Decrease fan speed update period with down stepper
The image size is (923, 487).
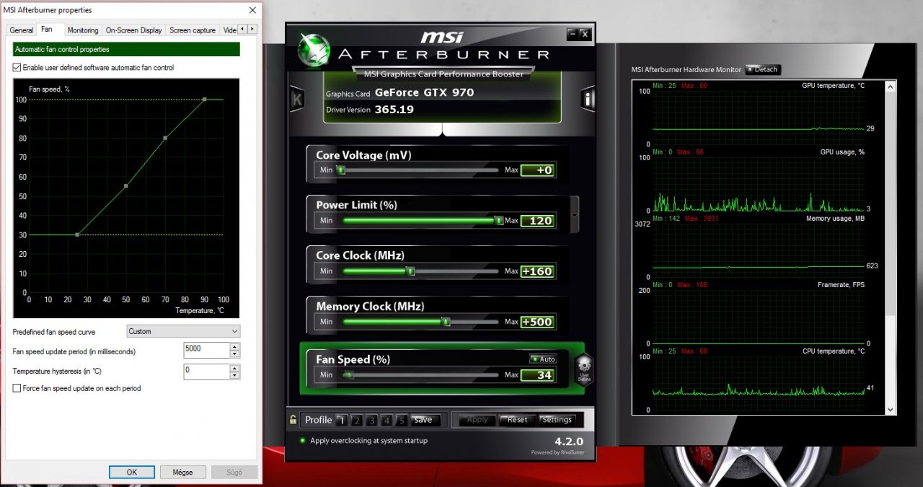click(234, 354)
